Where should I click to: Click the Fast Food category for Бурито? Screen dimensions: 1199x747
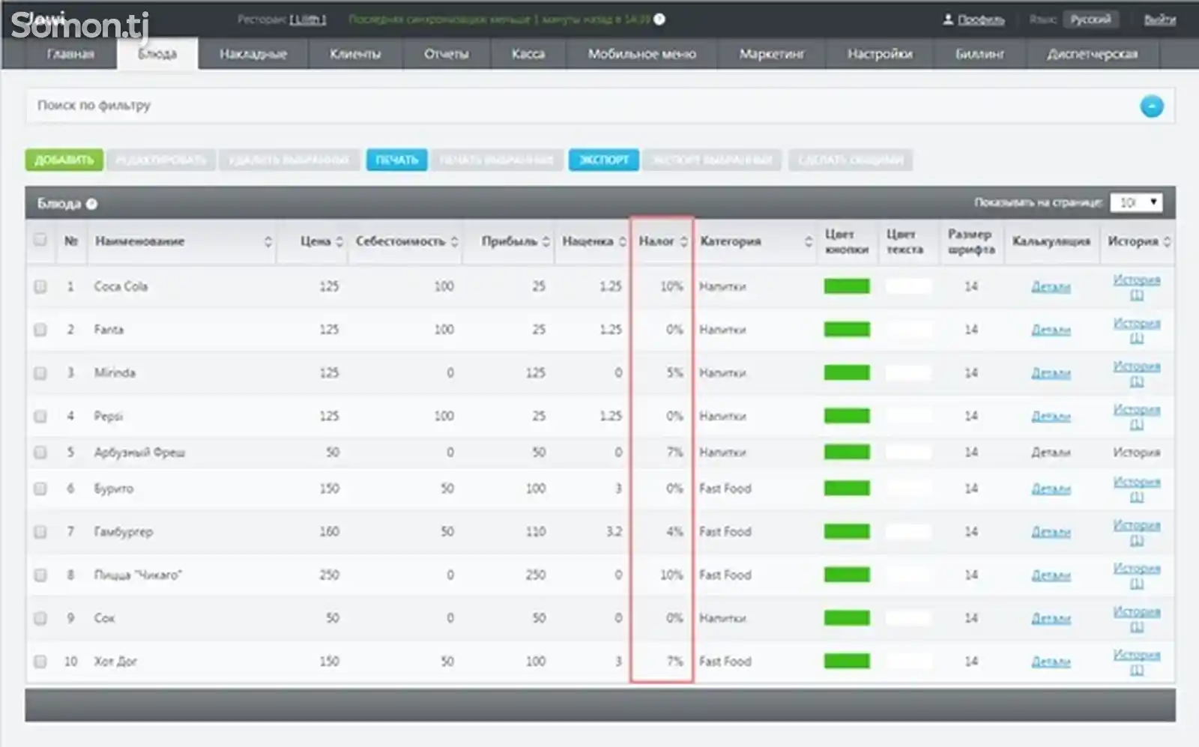click(x=725, y=489)
